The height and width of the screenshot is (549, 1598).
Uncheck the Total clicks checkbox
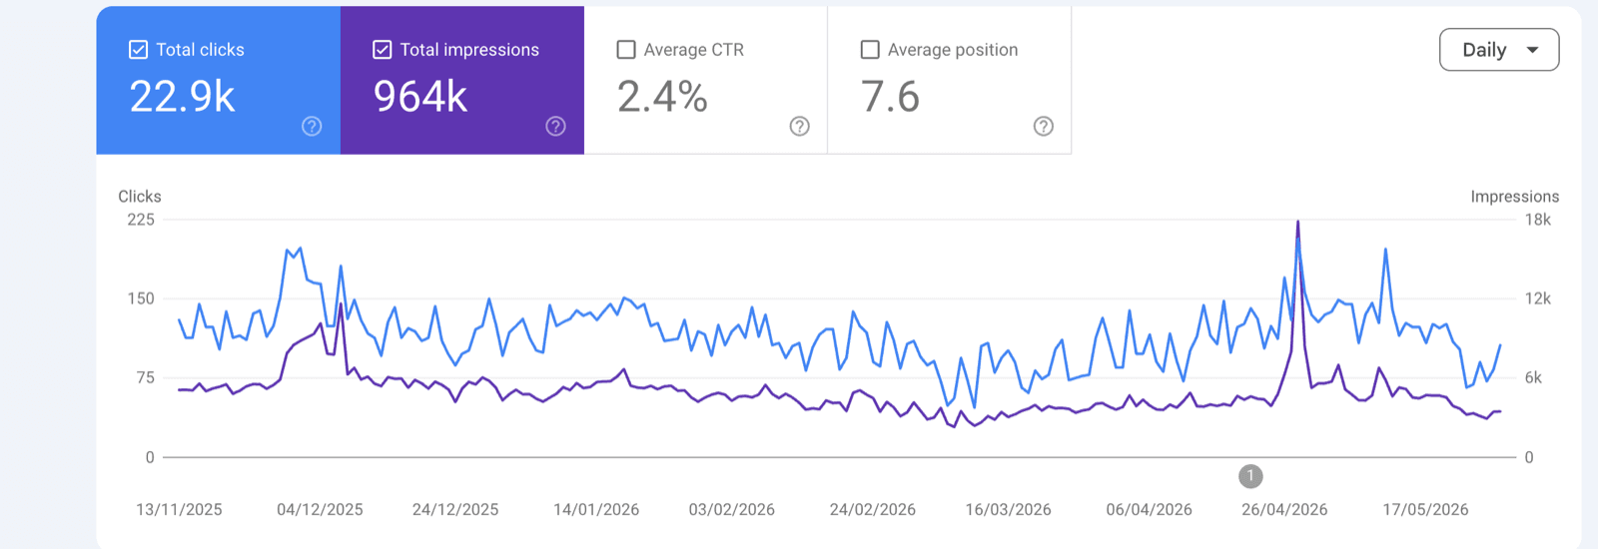point(139,50)
